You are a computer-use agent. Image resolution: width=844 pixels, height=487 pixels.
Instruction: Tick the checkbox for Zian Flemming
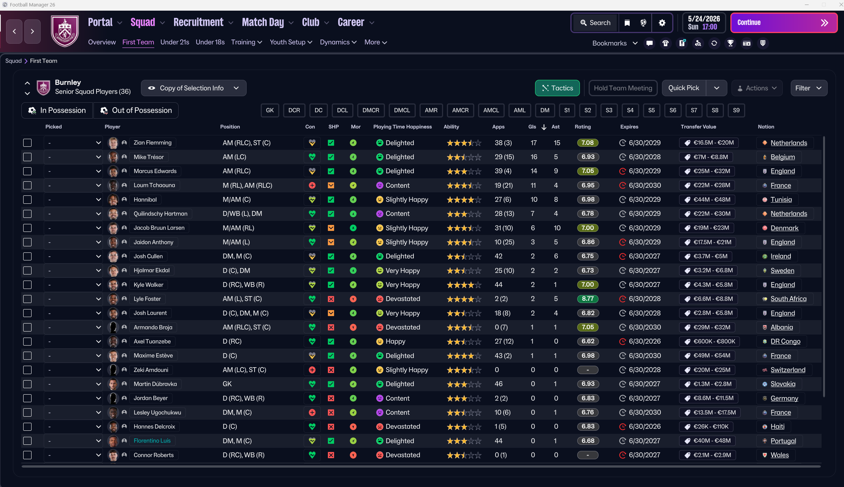pos(27,143)
